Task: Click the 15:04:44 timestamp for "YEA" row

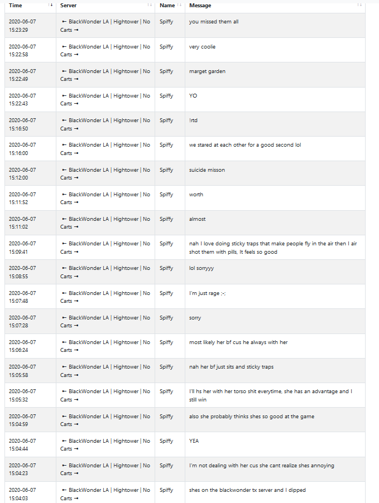Action: point(22,444)
